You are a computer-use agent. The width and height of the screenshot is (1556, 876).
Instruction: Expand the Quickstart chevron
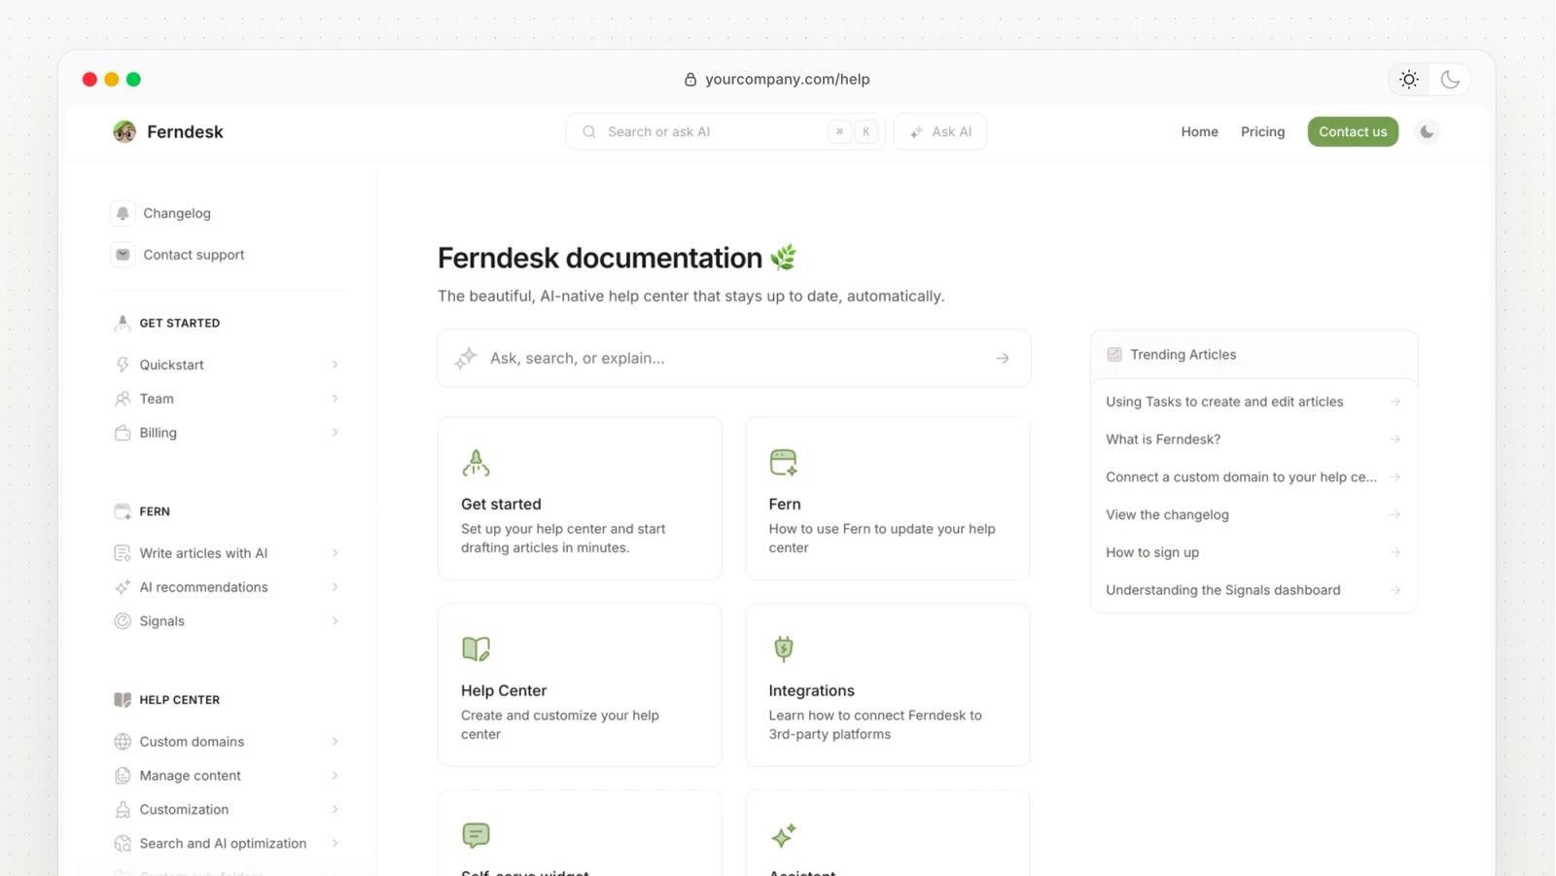(x=335, y=365)
